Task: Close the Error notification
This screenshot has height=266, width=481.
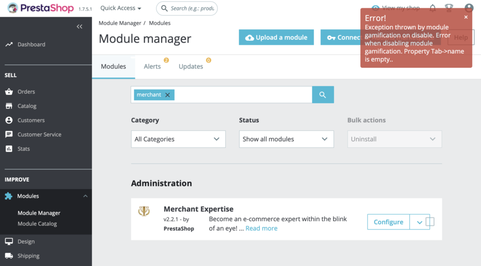Action: pos(466,17)
